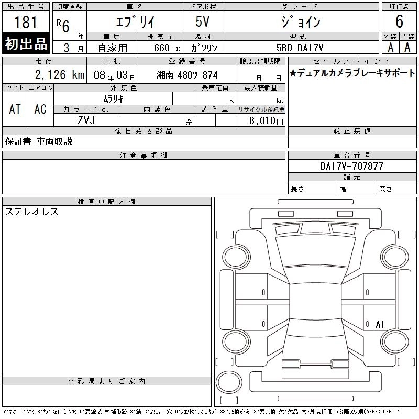Click the color number ZVJ field

[86, 120]
